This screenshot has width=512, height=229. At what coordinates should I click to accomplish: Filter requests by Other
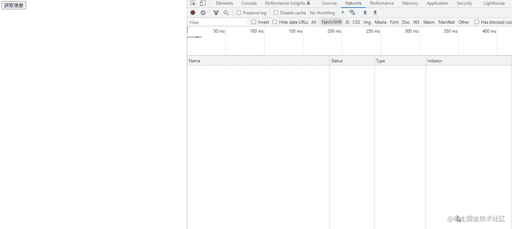(x=464, y=22)
